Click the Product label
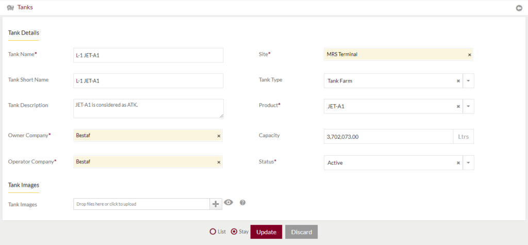 coord(270,105)
